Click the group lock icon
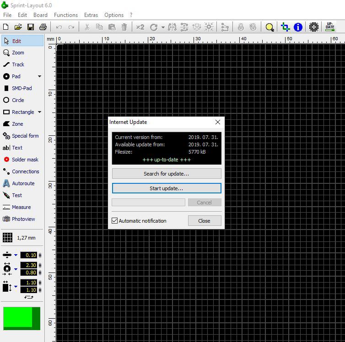The width and height of the screenshot is (345, 342). 241,27
